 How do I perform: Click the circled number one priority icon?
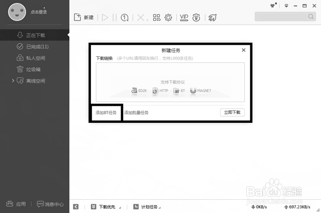pyautogui.click(x=124, y=17)
